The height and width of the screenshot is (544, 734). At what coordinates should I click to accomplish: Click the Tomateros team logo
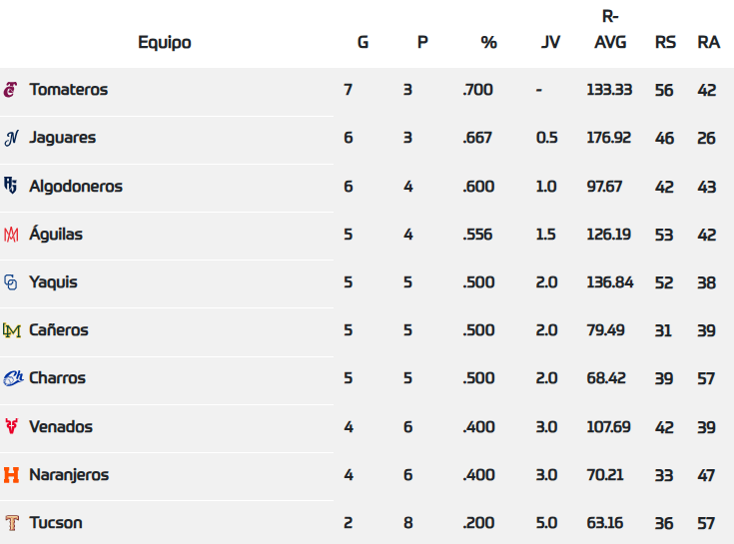[11, 90]
